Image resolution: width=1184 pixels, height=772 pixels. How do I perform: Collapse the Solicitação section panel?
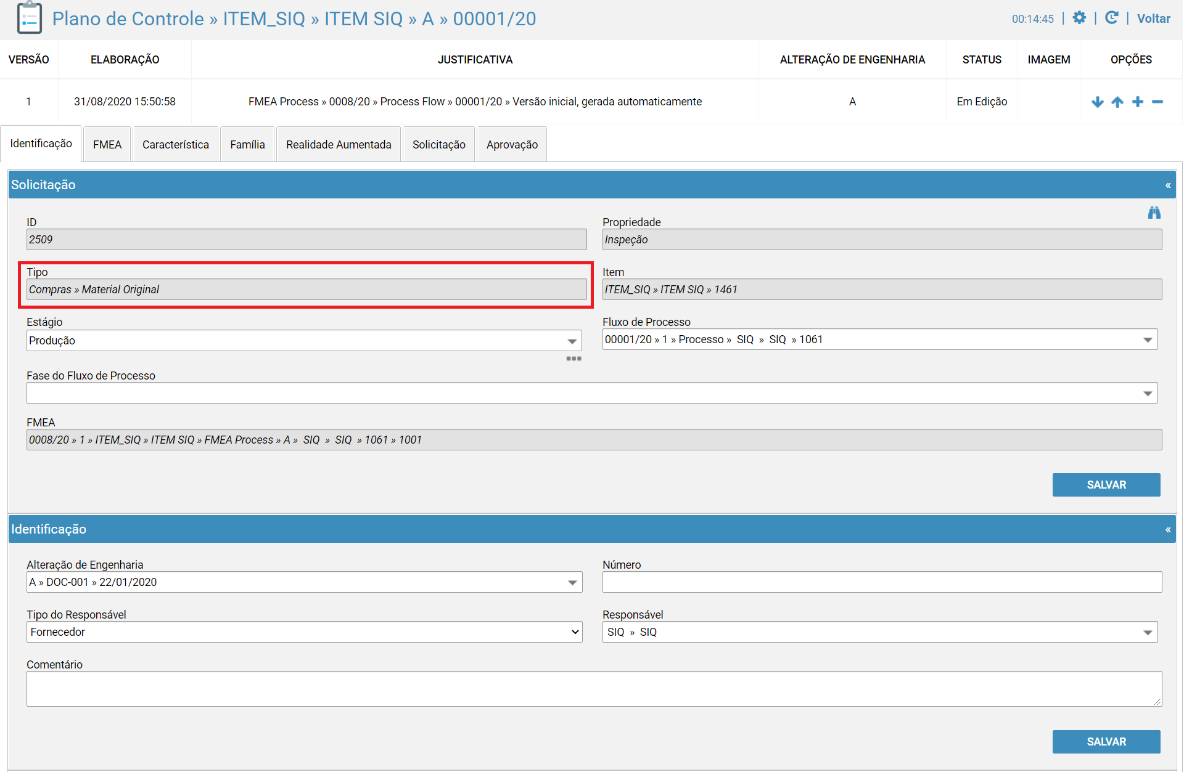[1168, 185]
